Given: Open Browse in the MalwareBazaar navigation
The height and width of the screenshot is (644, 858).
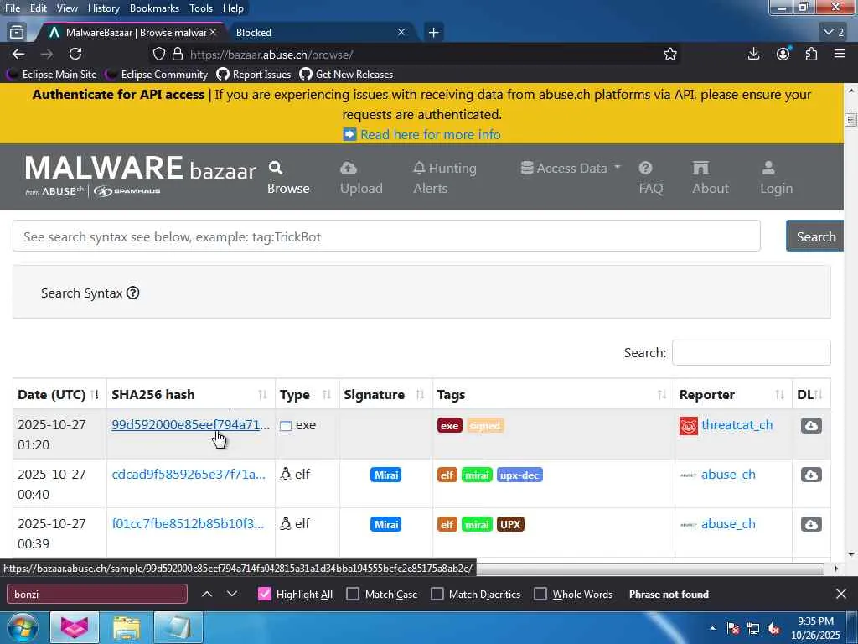Looking at the screenshot, I should 288,178.
